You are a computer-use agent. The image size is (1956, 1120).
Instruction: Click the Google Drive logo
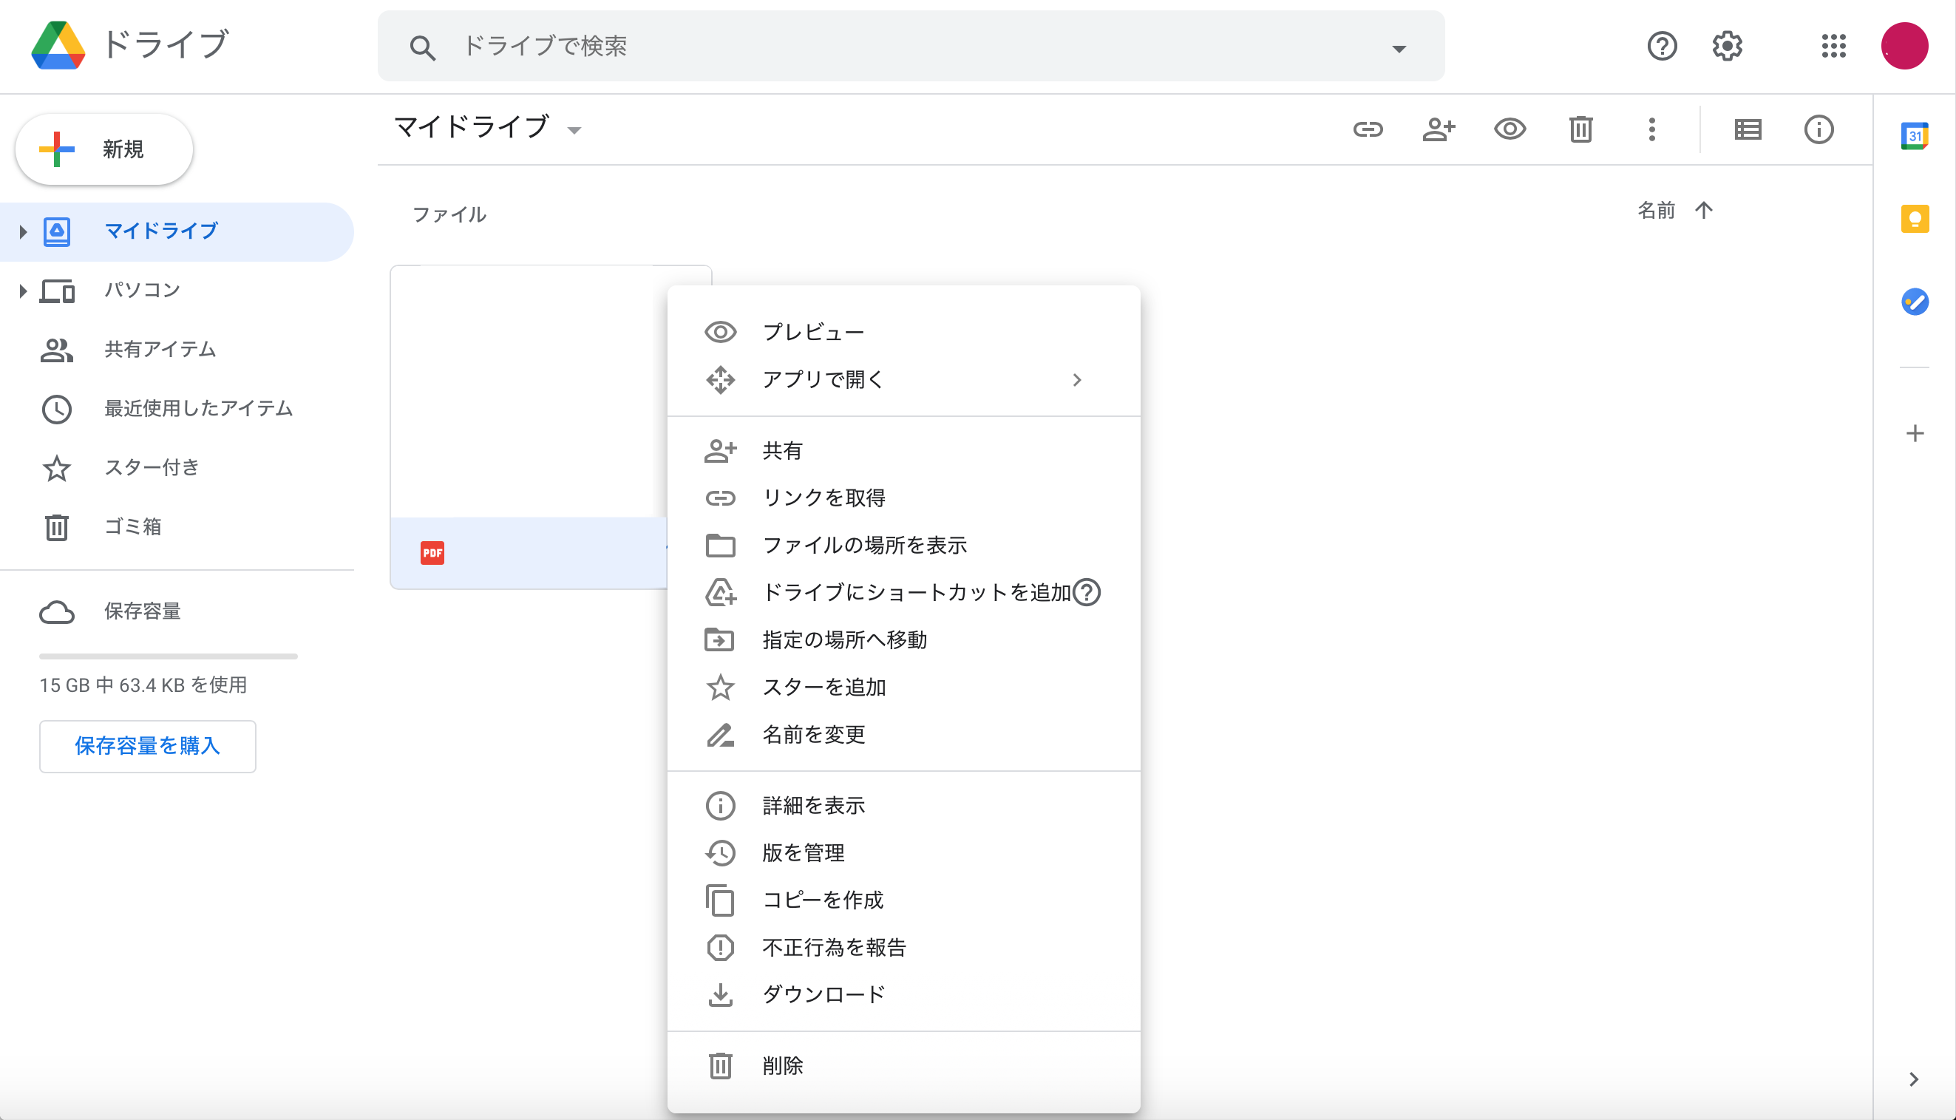(x=58, y=45)
